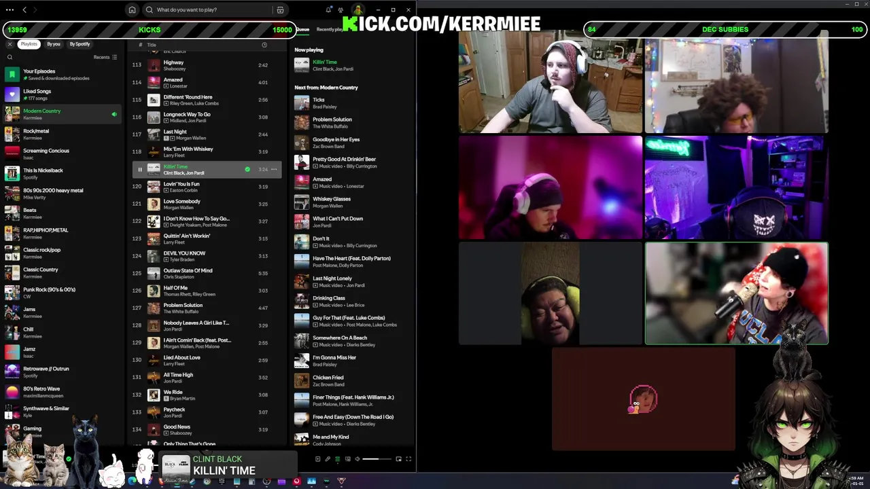Open Microsoft Edge on the taskbar
The width and height of the screenshot is (870, 489).
[132, 482]
